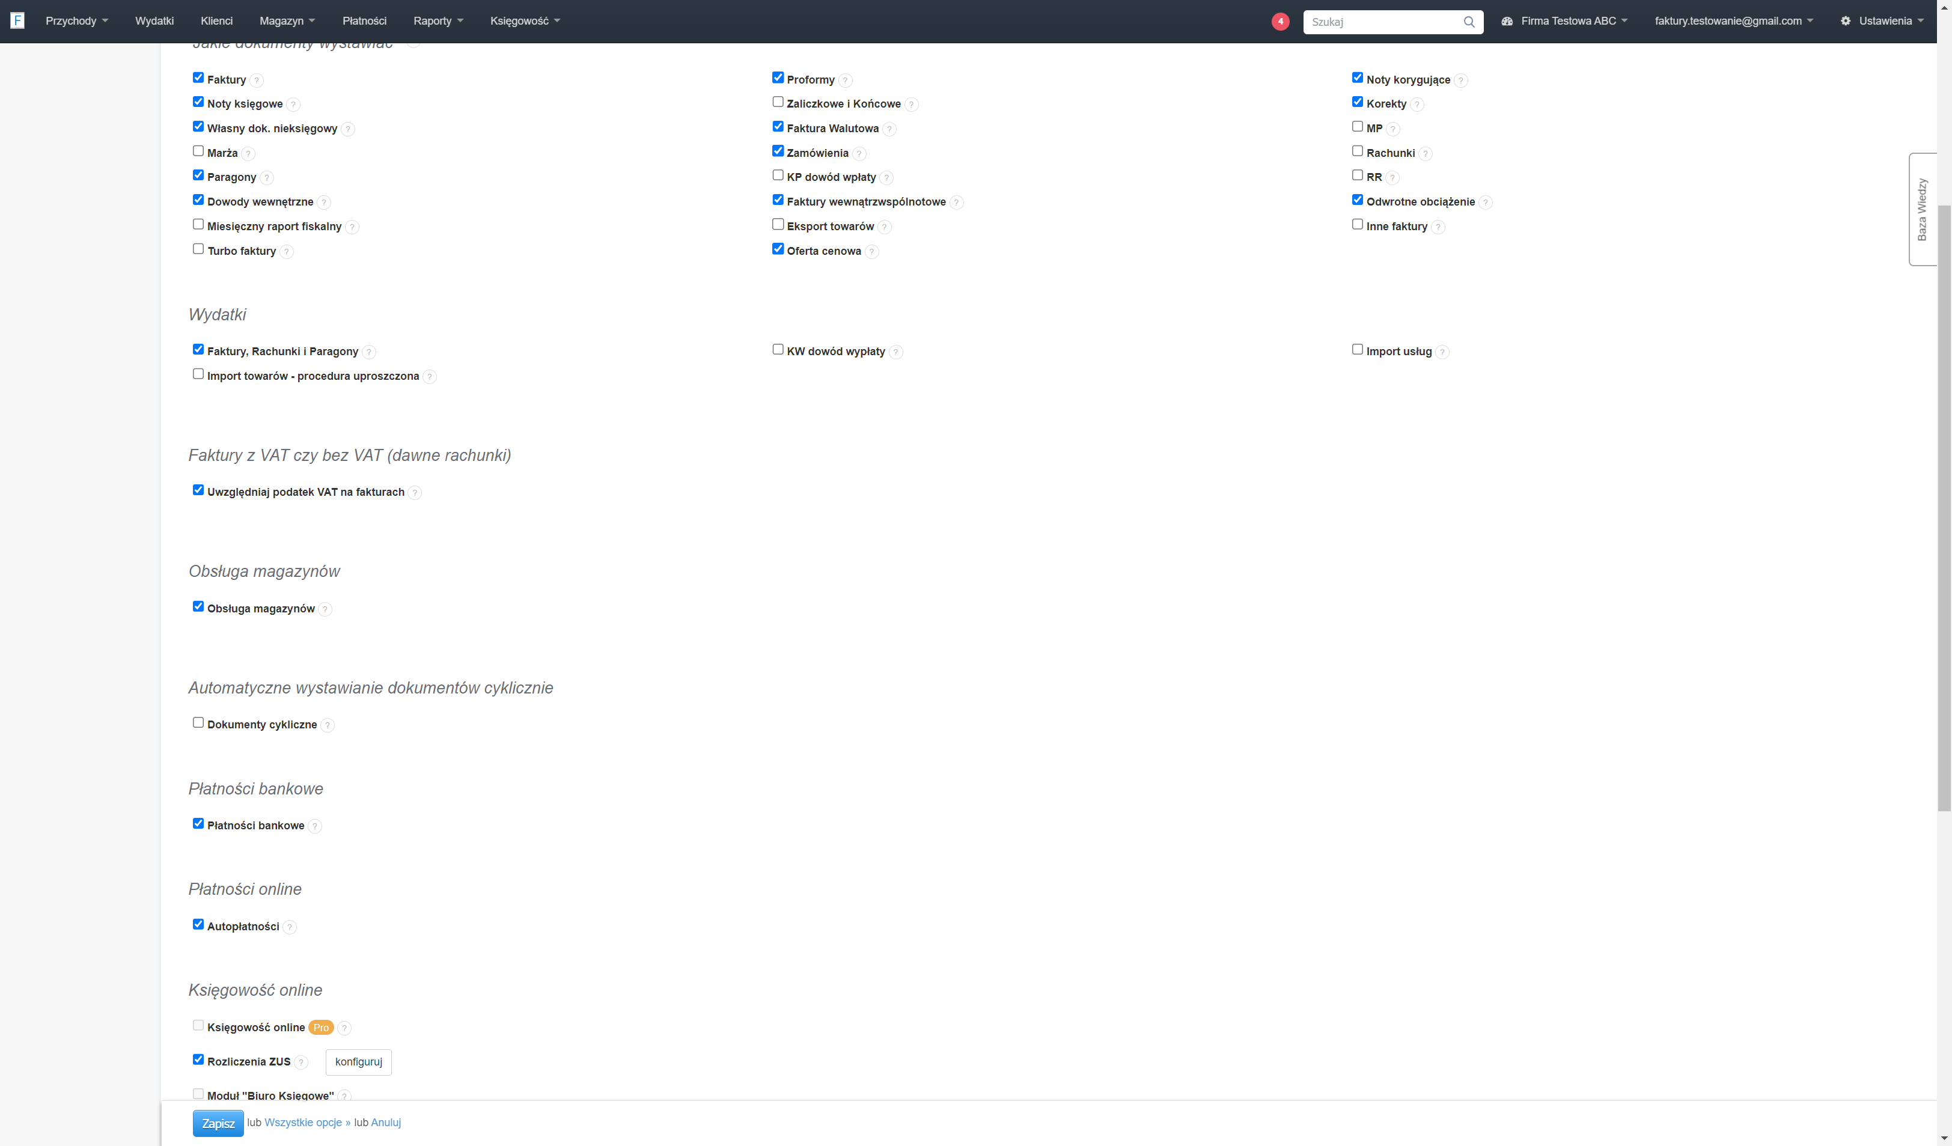Open the Baza Wiedzy side tab

tap(1922, 209)
